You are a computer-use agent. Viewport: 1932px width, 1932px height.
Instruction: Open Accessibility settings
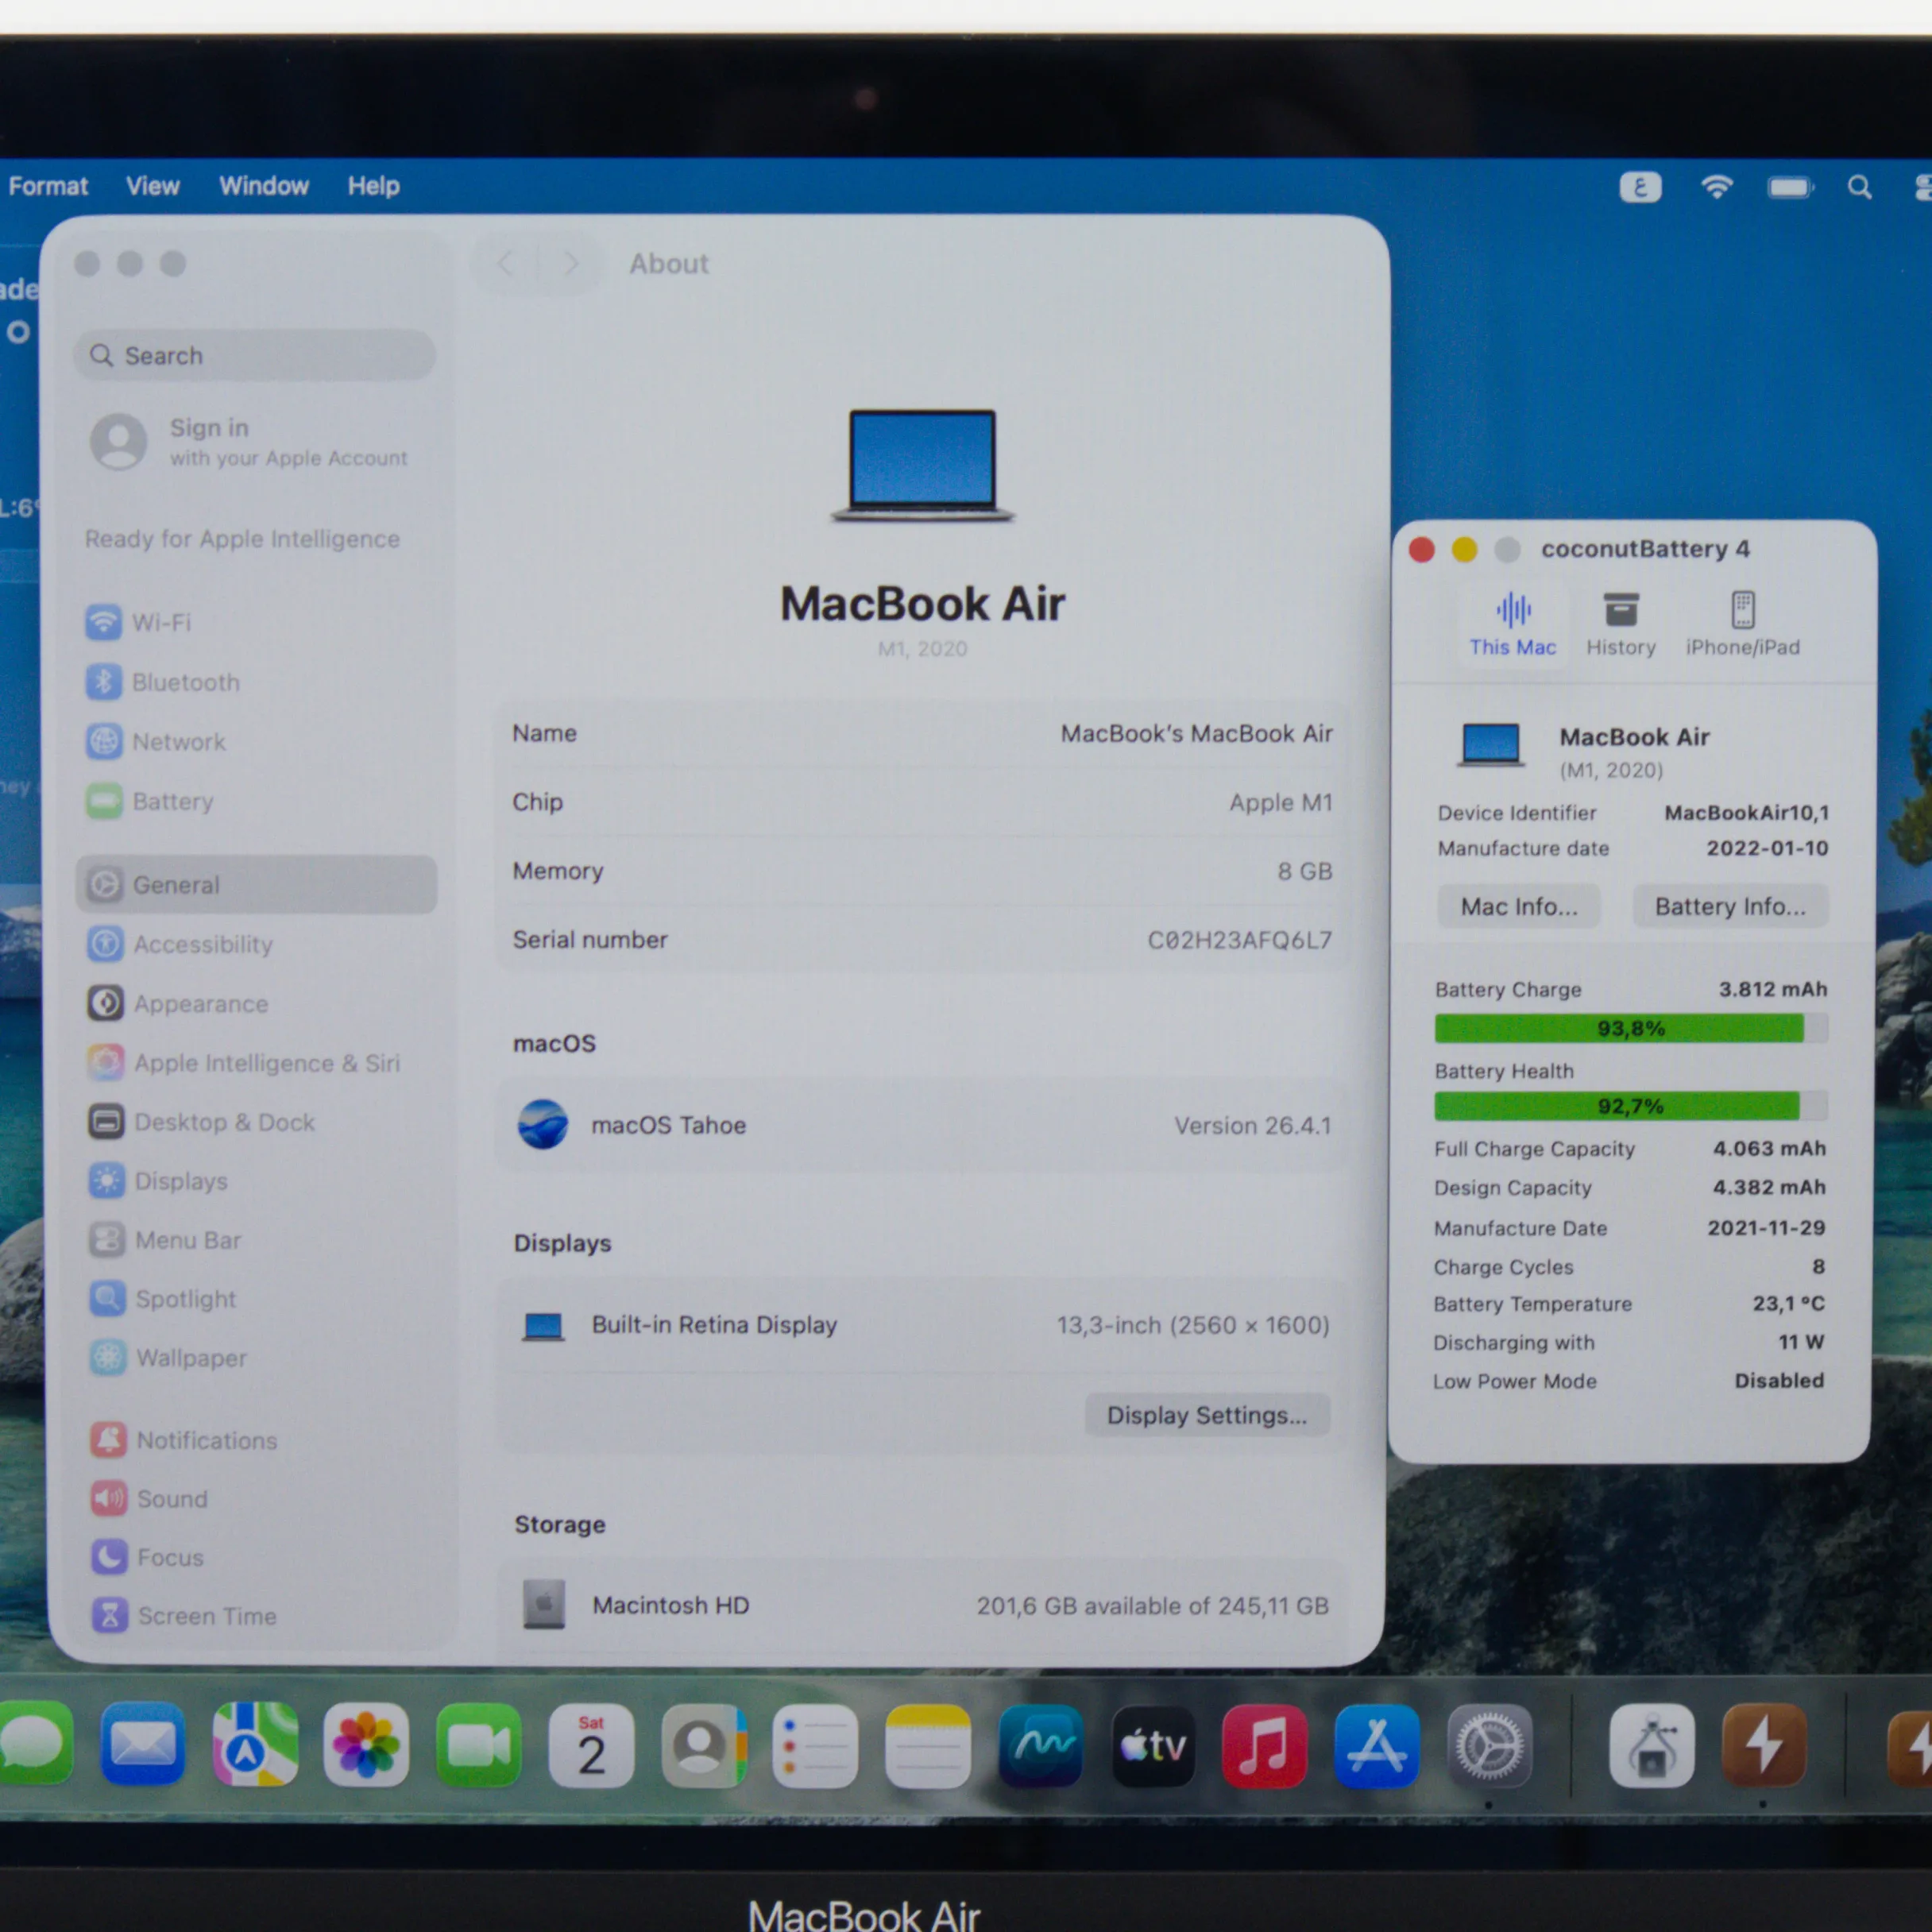pos(179,944)
